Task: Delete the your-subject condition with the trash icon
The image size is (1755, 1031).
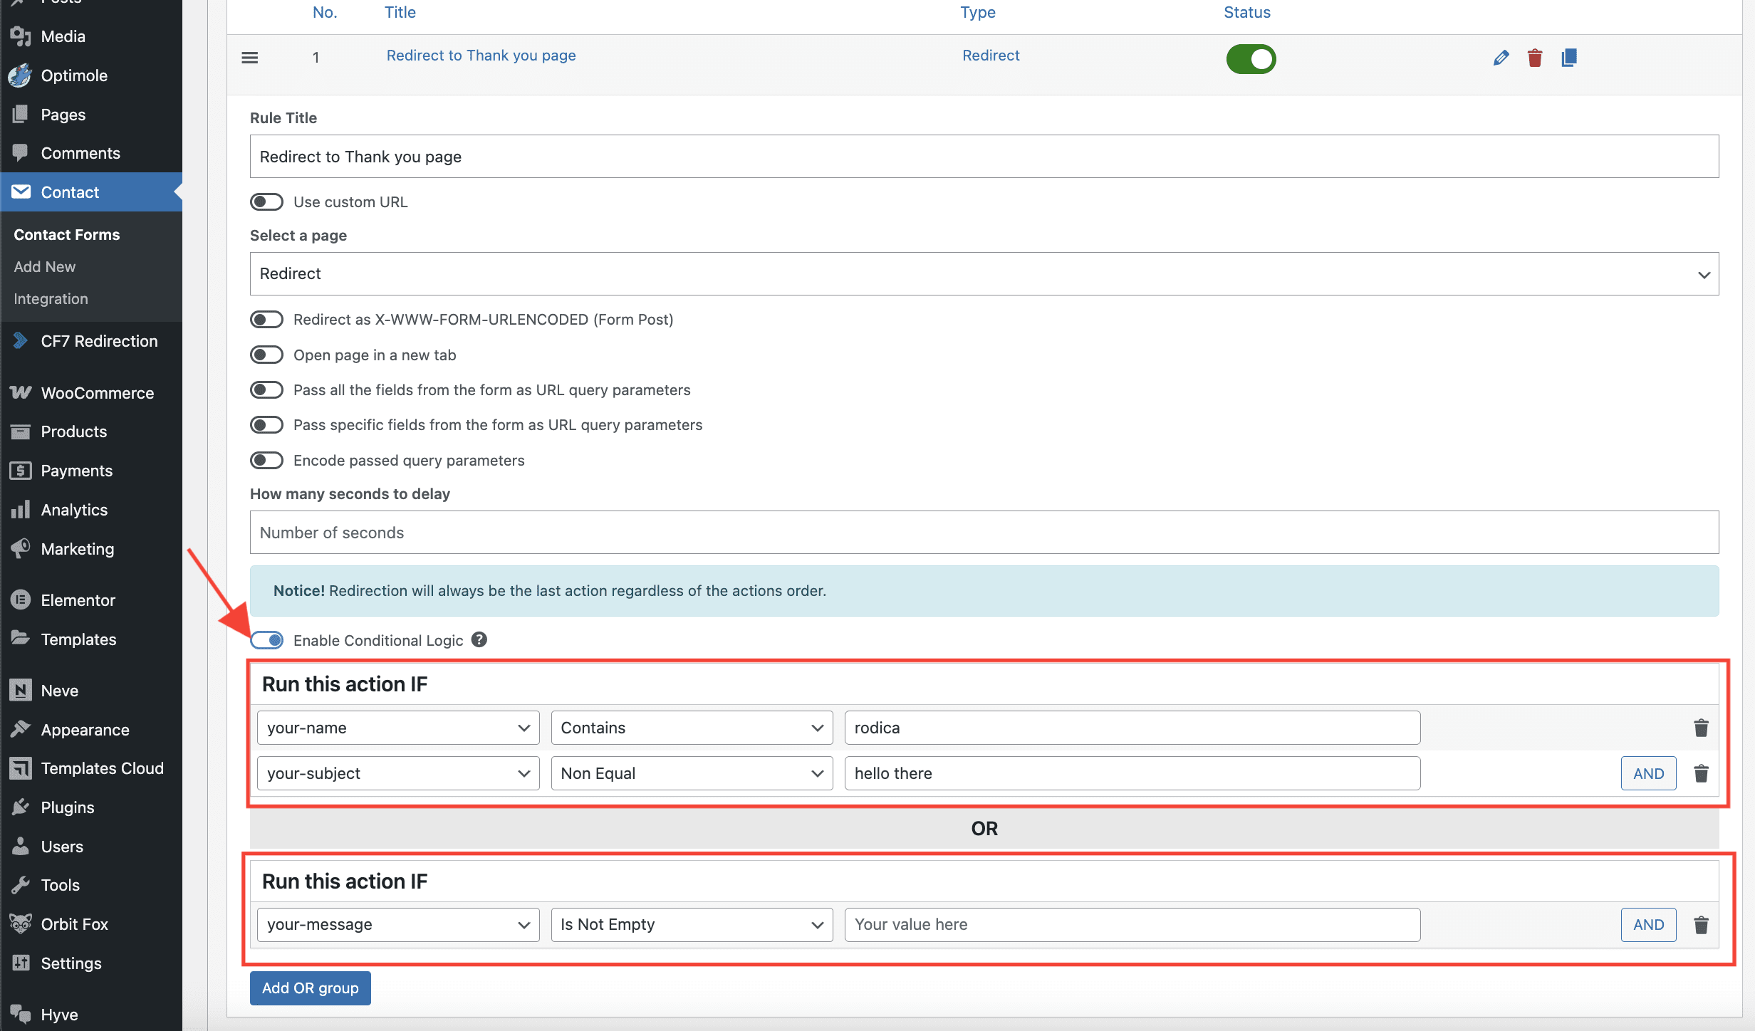Action: coord(1701,773)
